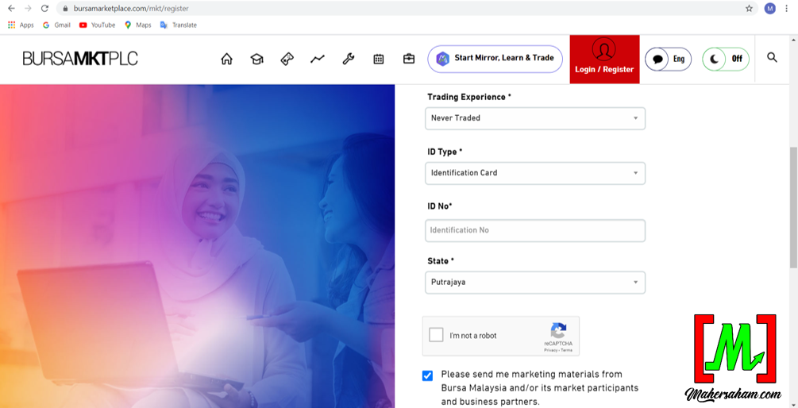Expand the ID Type dropdown
The width and height of the screenshot is (798, 408).
click(534, 173)
